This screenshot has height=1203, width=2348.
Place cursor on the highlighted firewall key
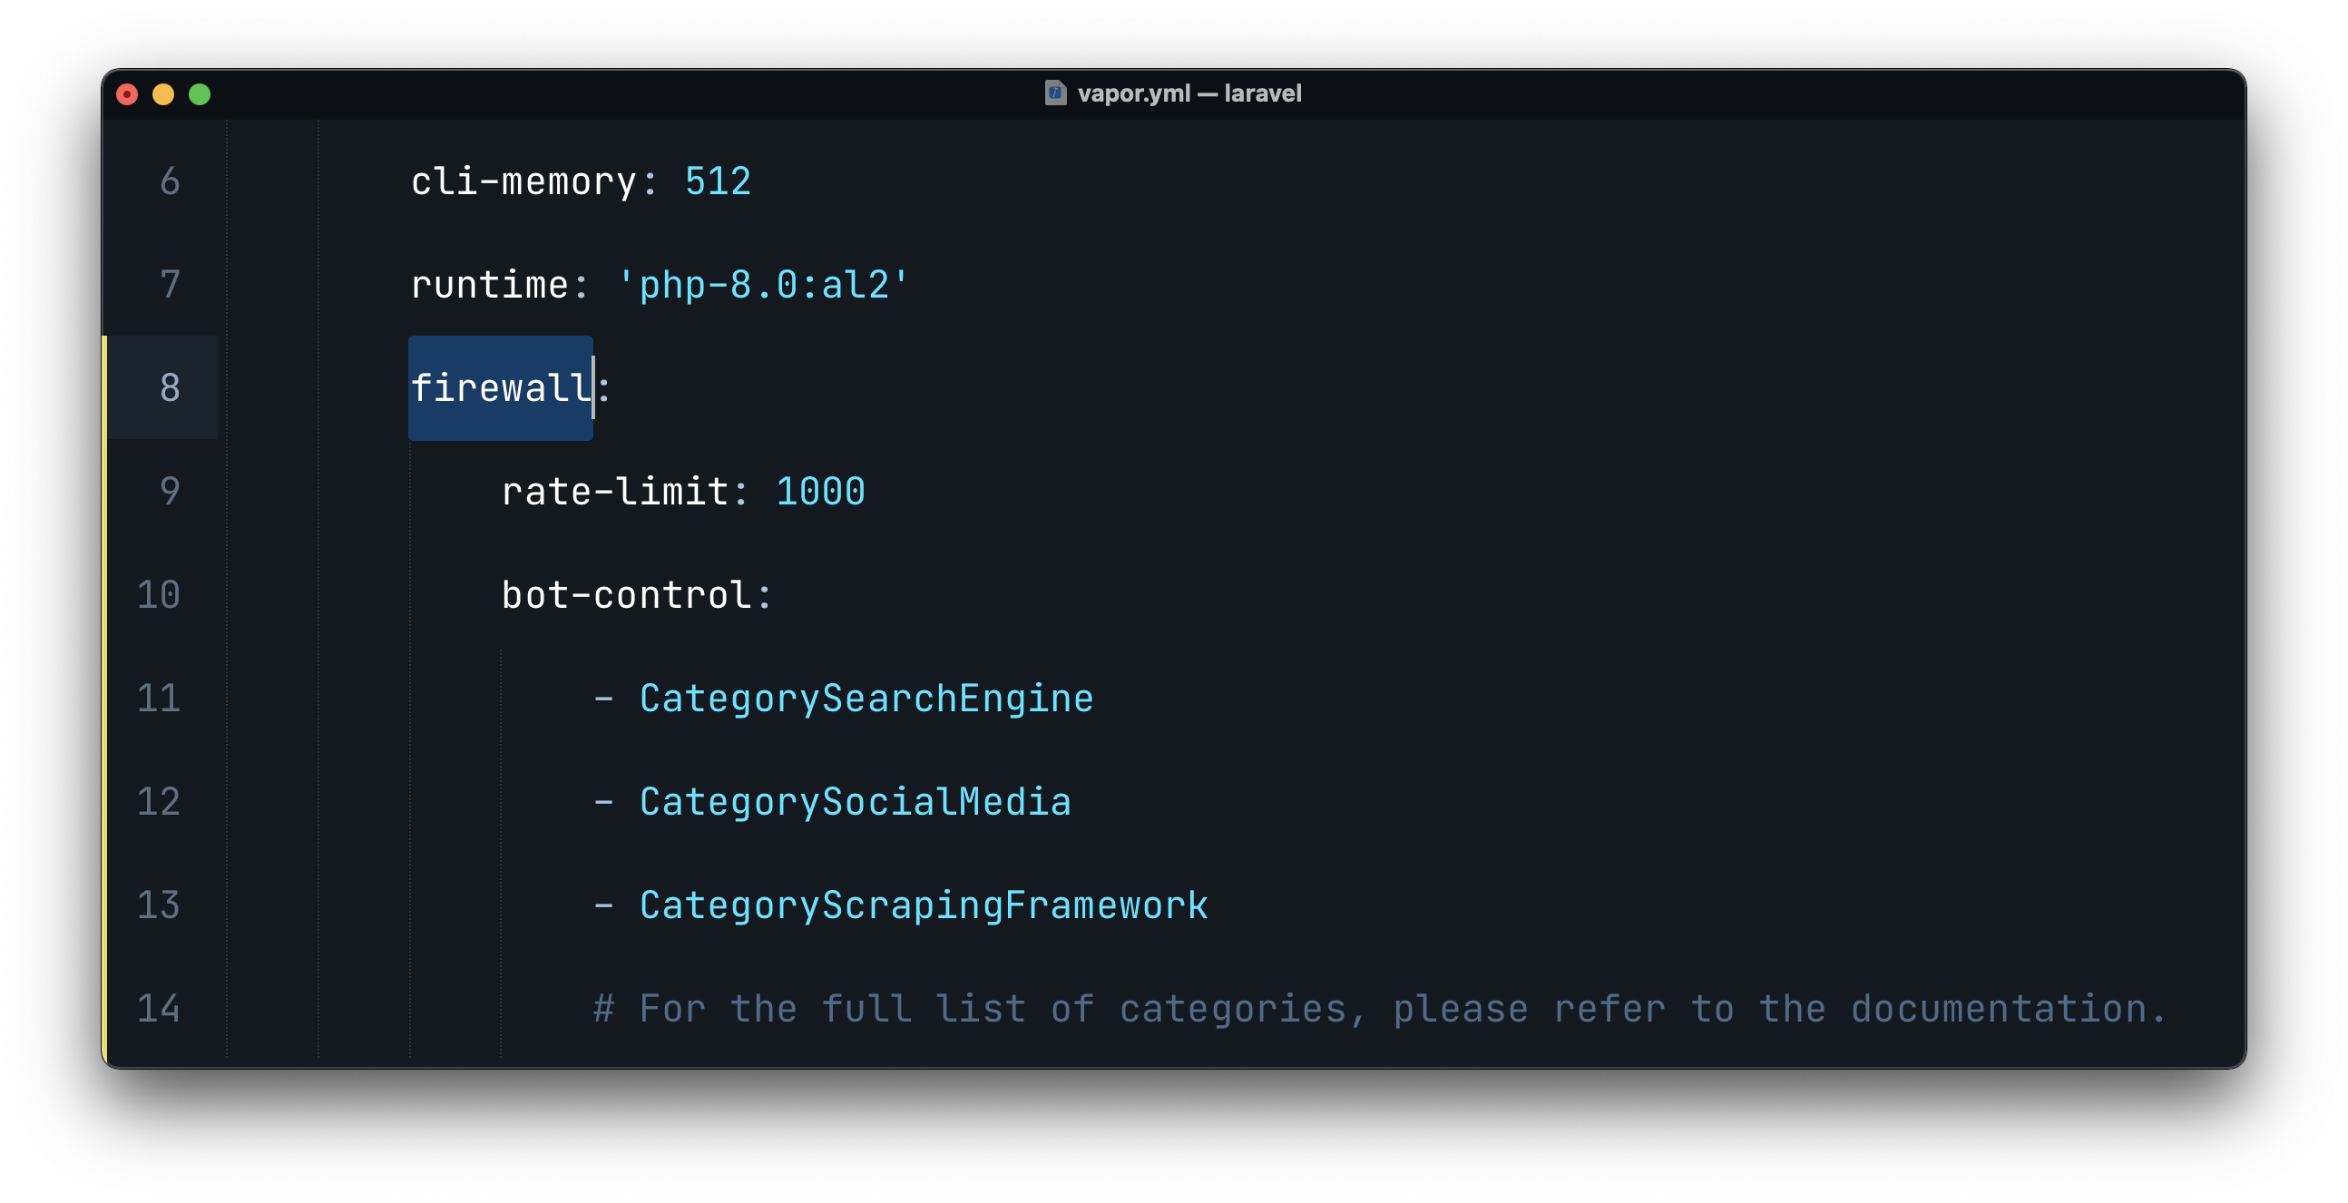tap(501, 388)
